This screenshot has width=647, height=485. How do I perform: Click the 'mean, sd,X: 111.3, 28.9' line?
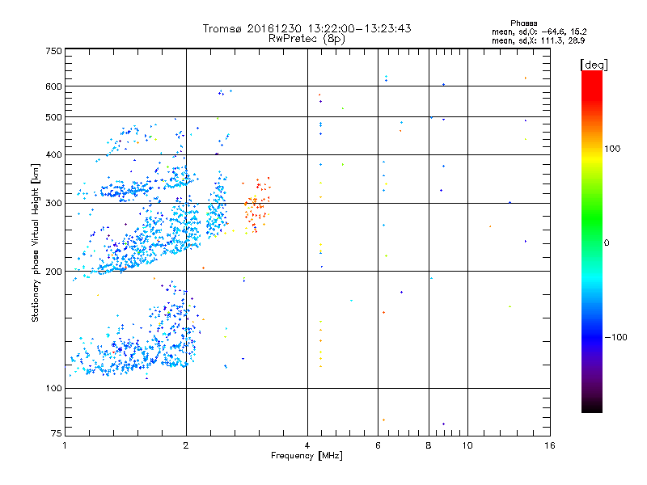tap(538, 40)
